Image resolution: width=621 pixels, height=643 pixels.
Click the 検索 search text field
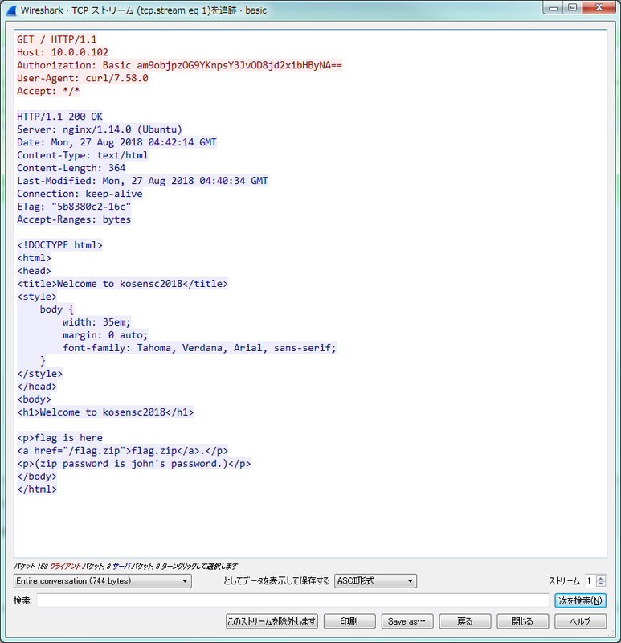point(292,600)
